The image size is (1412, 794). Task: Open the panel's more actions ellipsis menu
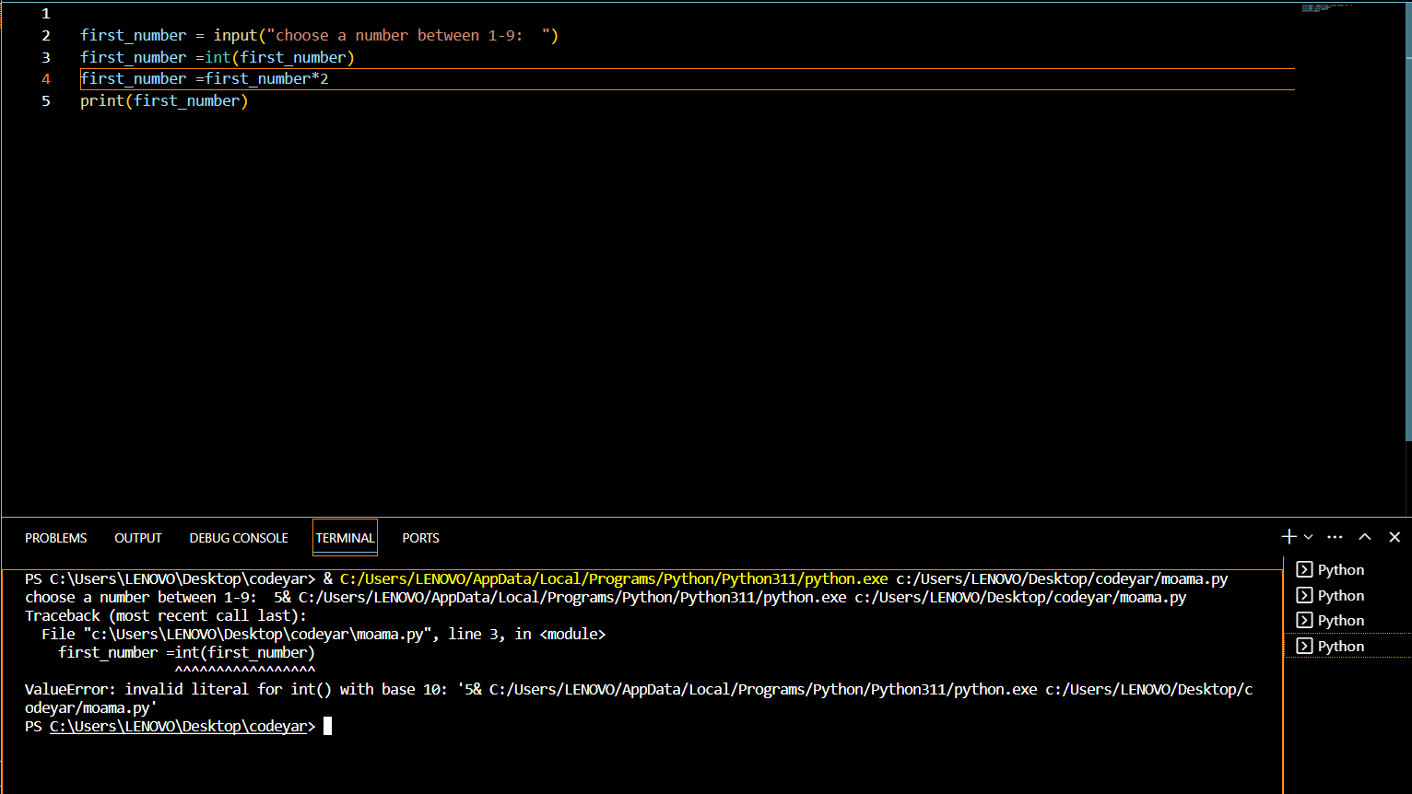(1335, 536)
